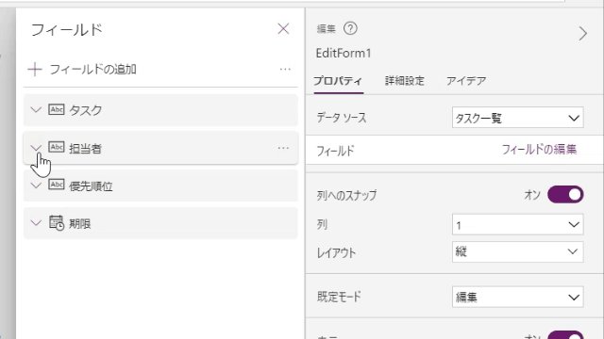The width and height of the screenshot is (604, 339).
Task: Open the ellipsis menu on 担当者 field
Action: click(283, 148)
